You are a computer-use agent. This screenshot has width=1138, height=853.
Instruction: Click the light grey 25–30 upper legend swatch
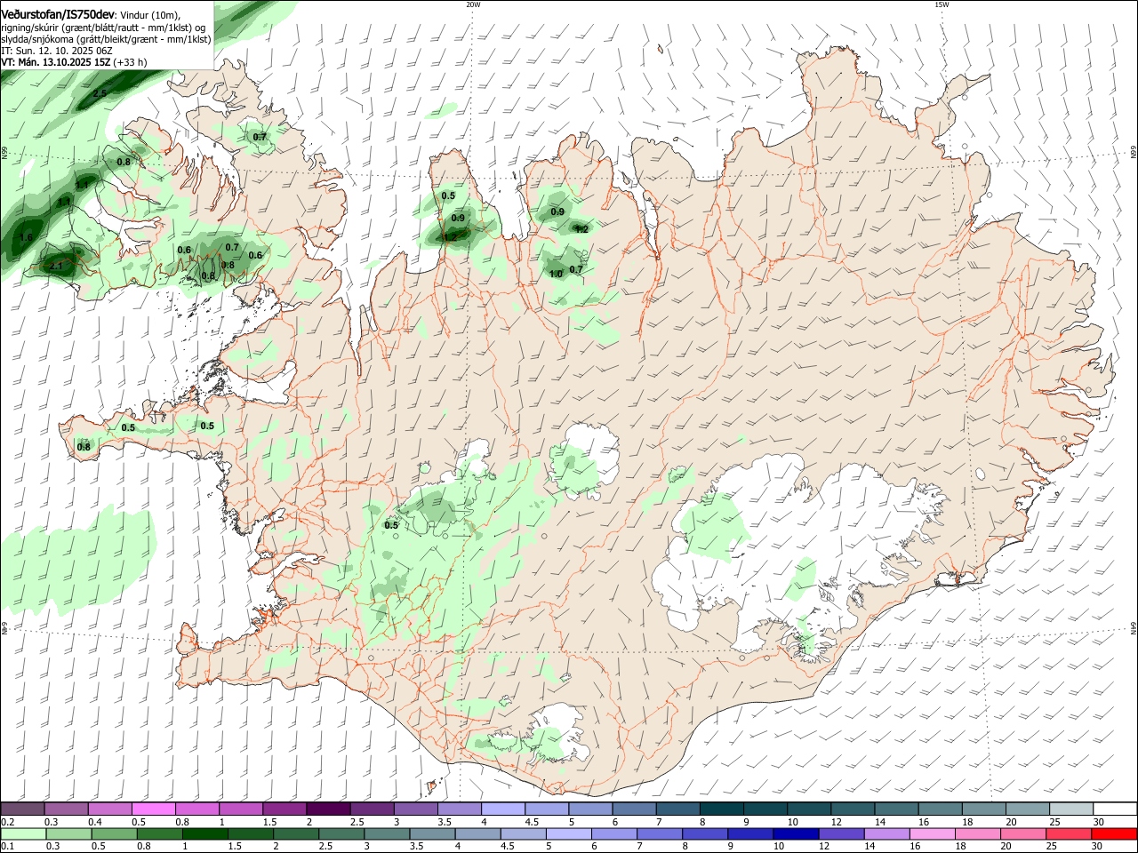point(1070,809)
